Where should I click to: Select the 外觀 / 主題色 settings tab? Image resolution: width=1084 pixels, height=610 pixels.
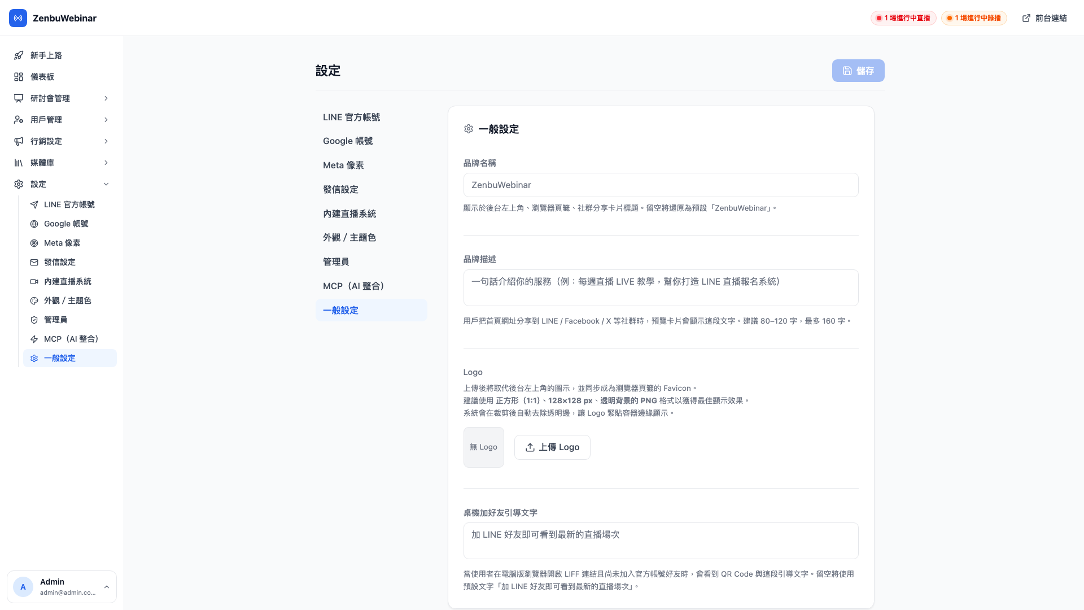click(x=371, y=238)
